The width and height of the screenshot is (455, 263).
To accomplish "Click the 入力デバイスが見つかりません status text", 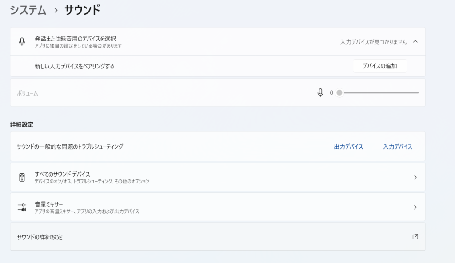I will tap(373, 42).
